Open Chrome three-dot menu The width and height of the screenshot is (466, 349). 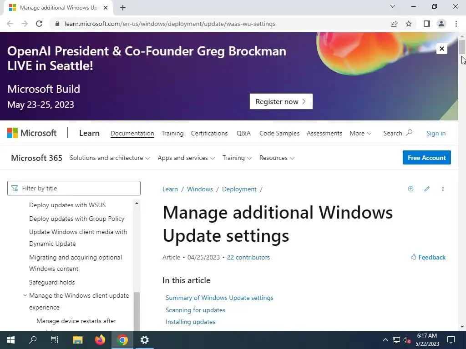pos(456,24)
